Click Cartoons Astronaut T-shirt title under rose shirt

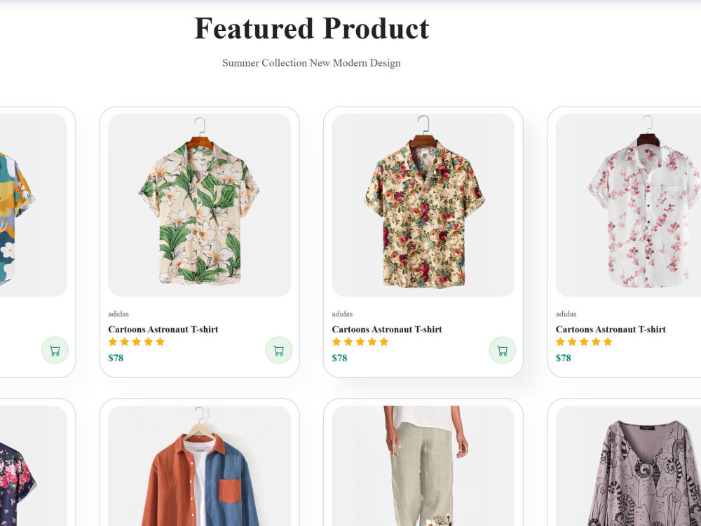(x=387, y=330)
